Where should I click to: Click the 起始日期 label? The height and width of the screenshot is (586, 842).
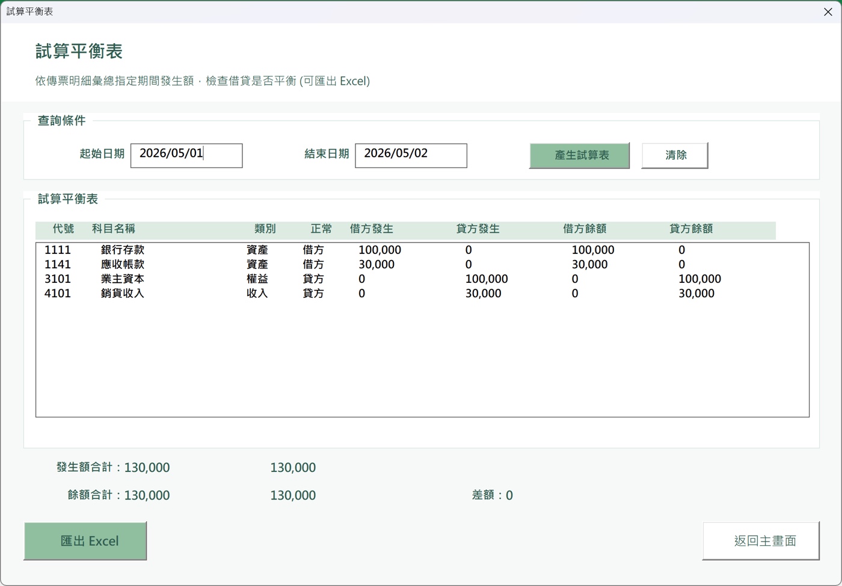pyautogui.click(x=102, y=154)
